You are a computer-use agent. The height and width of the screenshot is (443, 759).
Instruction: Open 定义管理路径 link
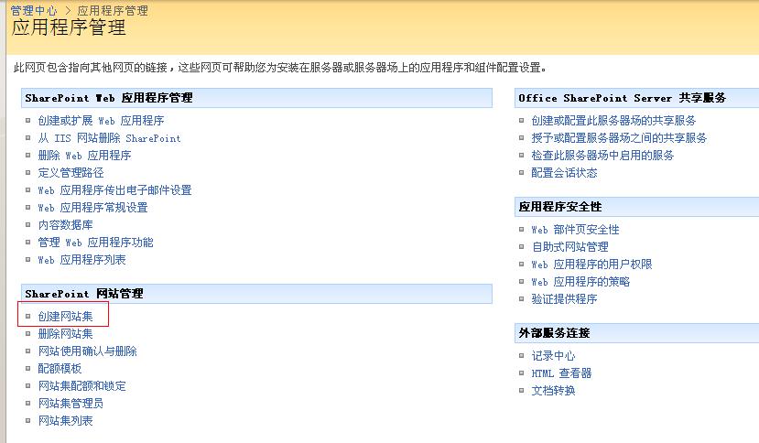click(x=70, y=173)
